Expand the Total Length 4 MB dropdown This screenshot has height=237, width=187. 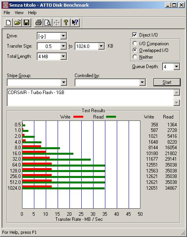63,56
